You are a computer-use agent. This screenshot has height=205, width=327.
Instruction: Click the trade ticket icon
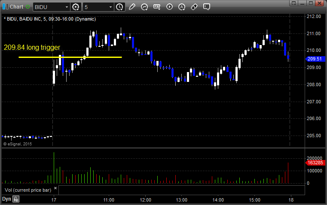point(194,7)
